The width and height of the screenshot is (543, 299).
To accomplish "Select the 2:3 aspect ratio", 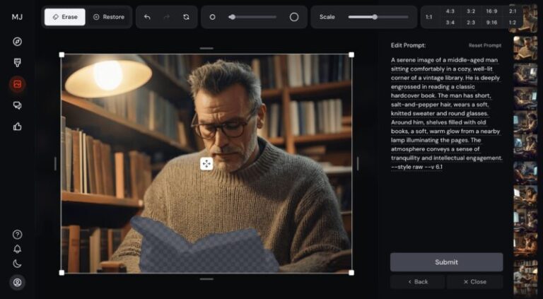I will (x=471, y=23).
